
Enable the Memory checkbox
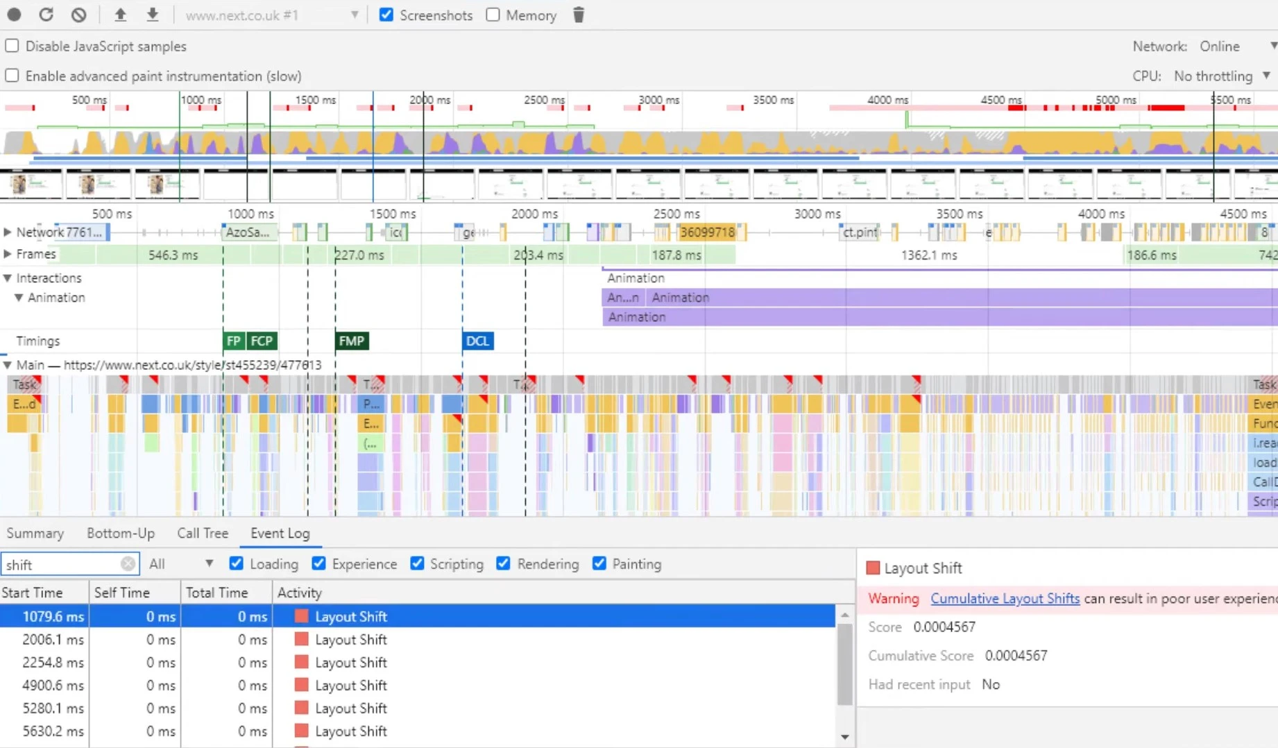[493, 15]
